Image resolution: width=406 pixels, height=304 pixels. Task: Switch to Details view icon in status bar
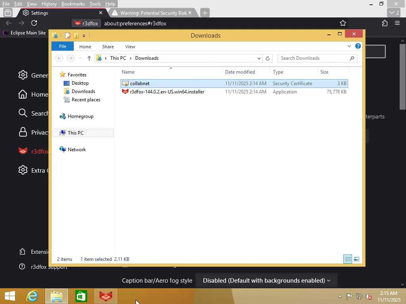coord(347,259)
